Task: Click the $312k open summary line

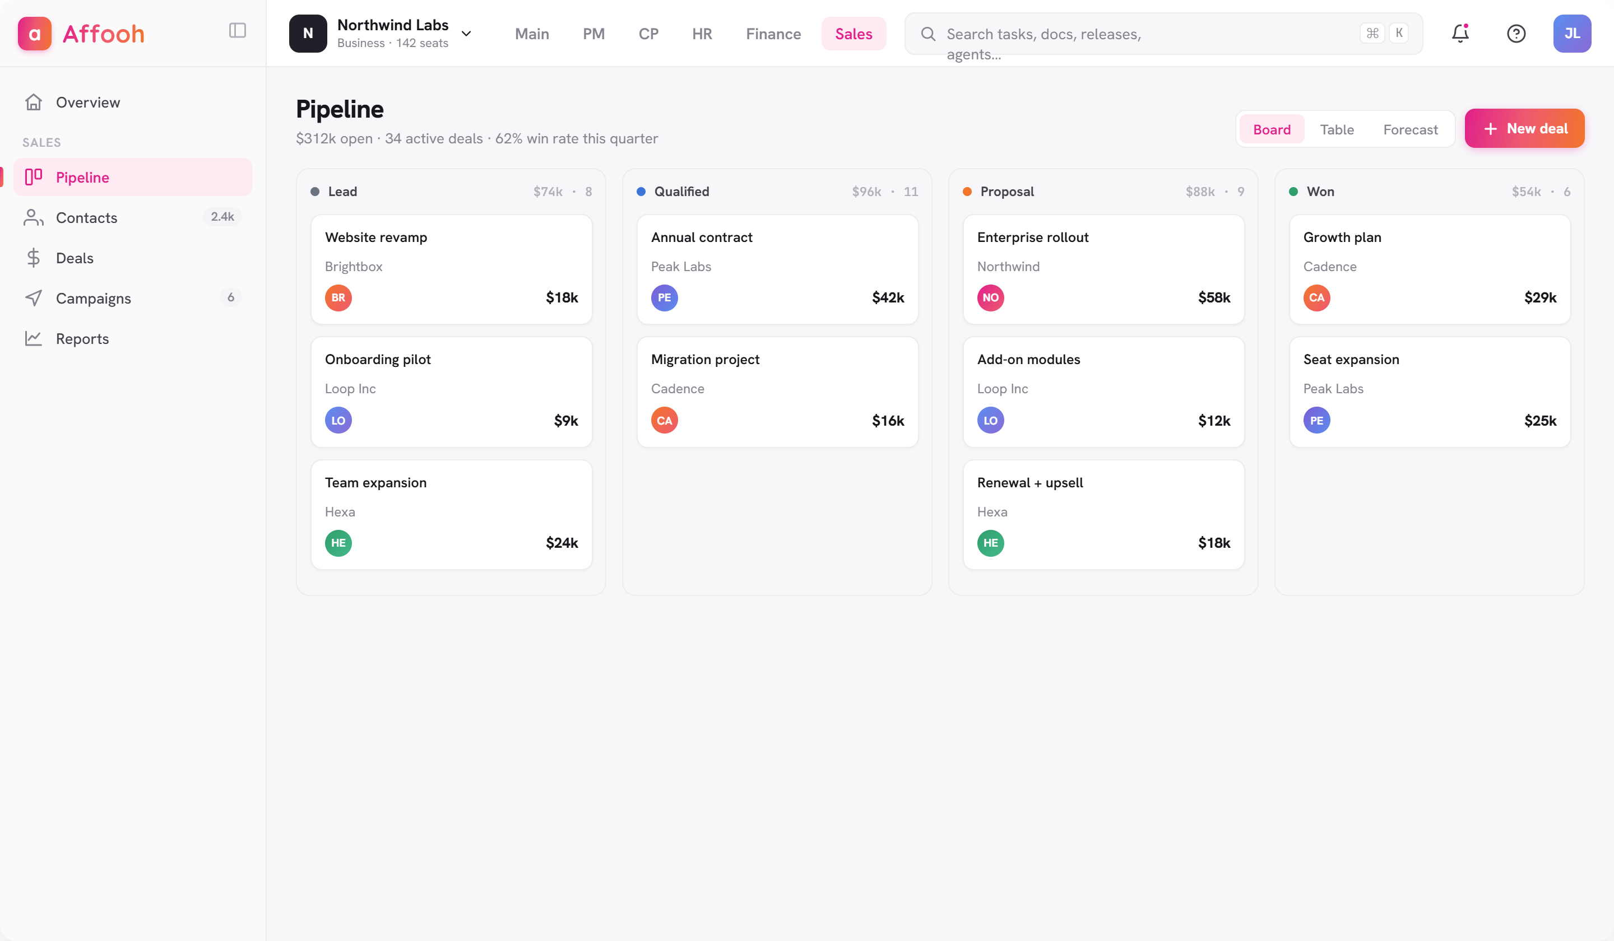Action: pos(476,139)
